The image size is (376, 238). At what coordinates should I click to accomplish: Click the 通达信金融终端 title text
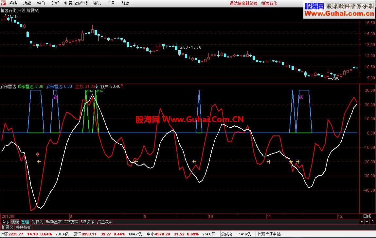coord(243,3)
